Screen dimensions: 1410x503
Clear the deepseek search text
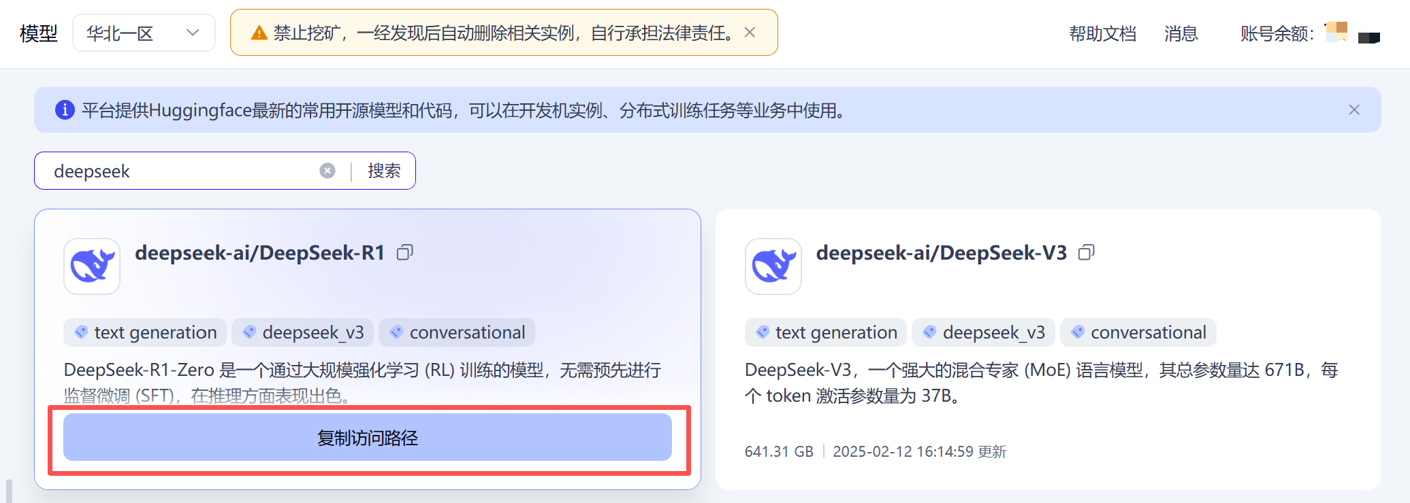click(327, 171)
